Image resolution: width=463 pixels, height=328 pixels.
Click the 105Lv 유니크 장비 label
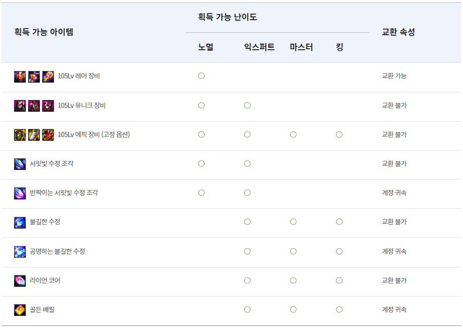82,106
